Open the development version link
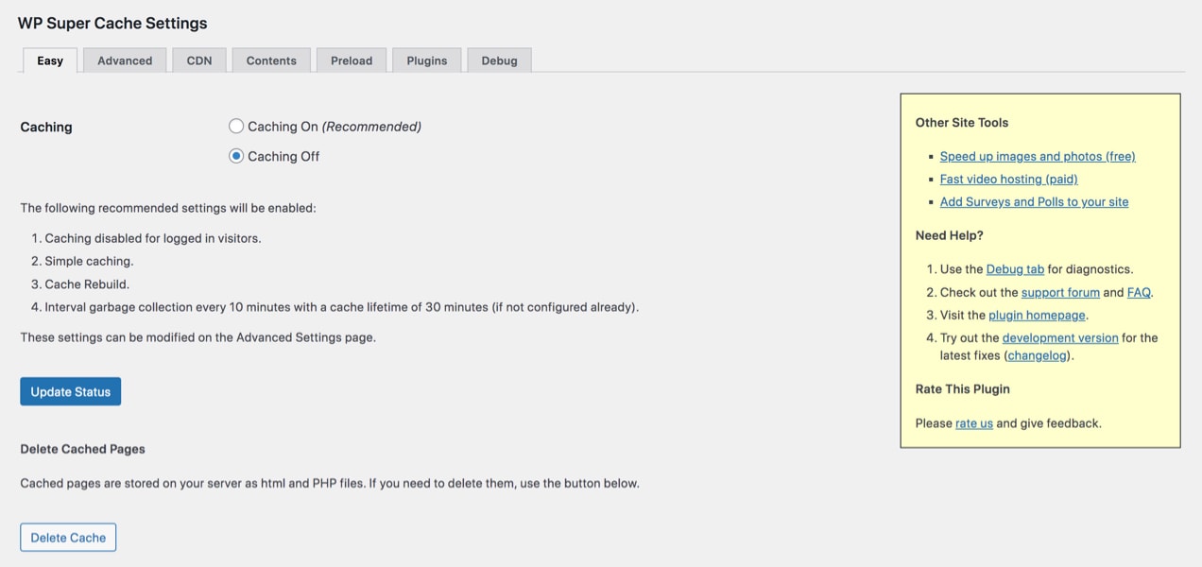This screenshot has height=567, width=1202. pyautogui.click(x=1060, y=337)
